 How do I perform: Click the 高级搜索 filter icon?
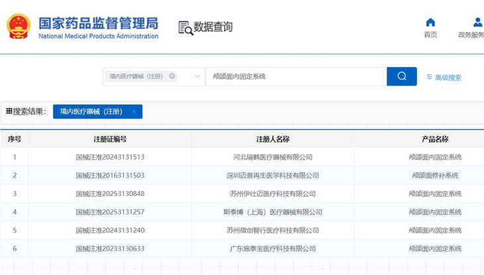coord(430,78)
